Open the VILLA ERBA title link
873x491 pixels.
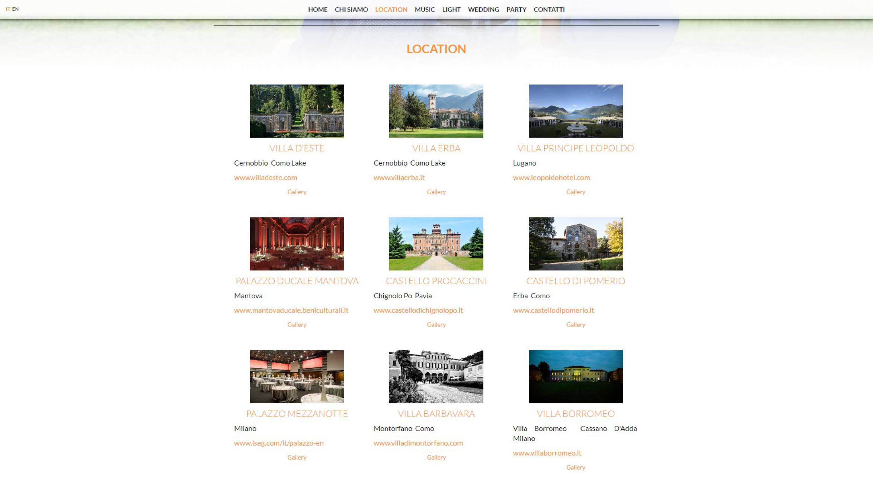click(x=436, y=148)
